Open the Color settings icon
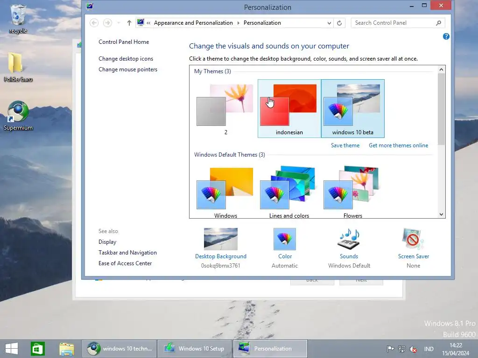Viewport: 478px width, 358px height. [285, 239]
